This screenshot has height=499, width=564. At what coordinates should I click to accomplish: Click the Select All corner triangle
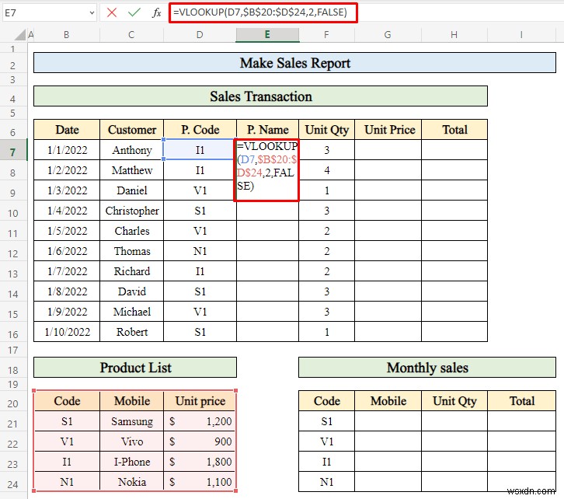pyautogui.click(x=20, y=34)
